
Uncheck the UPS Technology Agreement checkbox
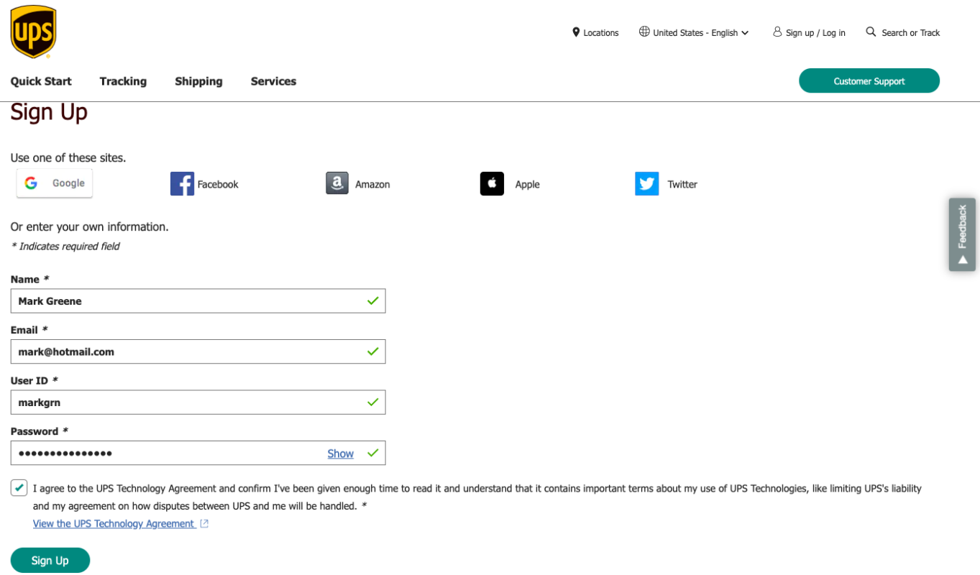[x=19, y=488]
